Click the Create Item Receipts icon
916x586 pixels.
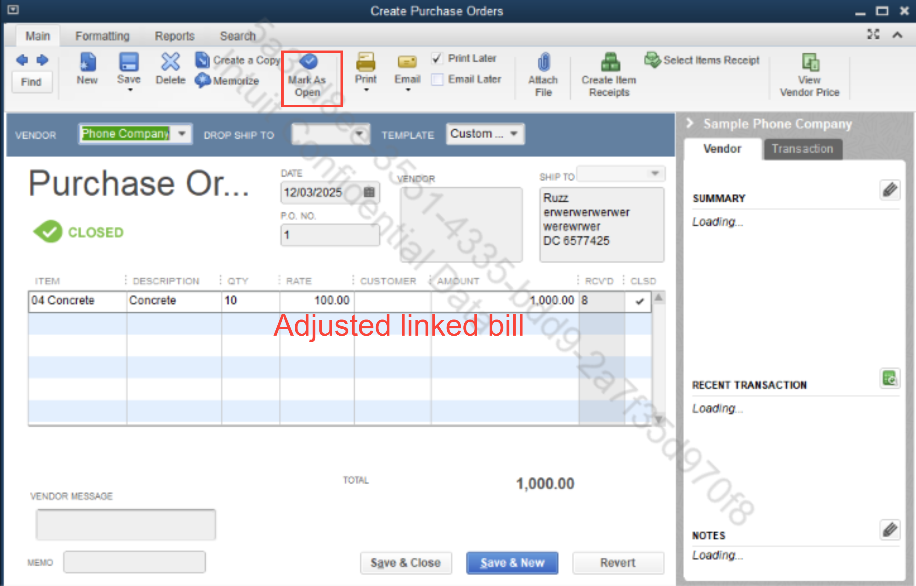pyautogui.click(x=610, y=62)
